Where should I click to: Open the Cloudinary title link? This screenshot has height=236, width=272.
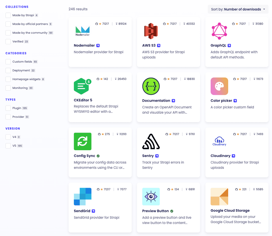(220, 156)
